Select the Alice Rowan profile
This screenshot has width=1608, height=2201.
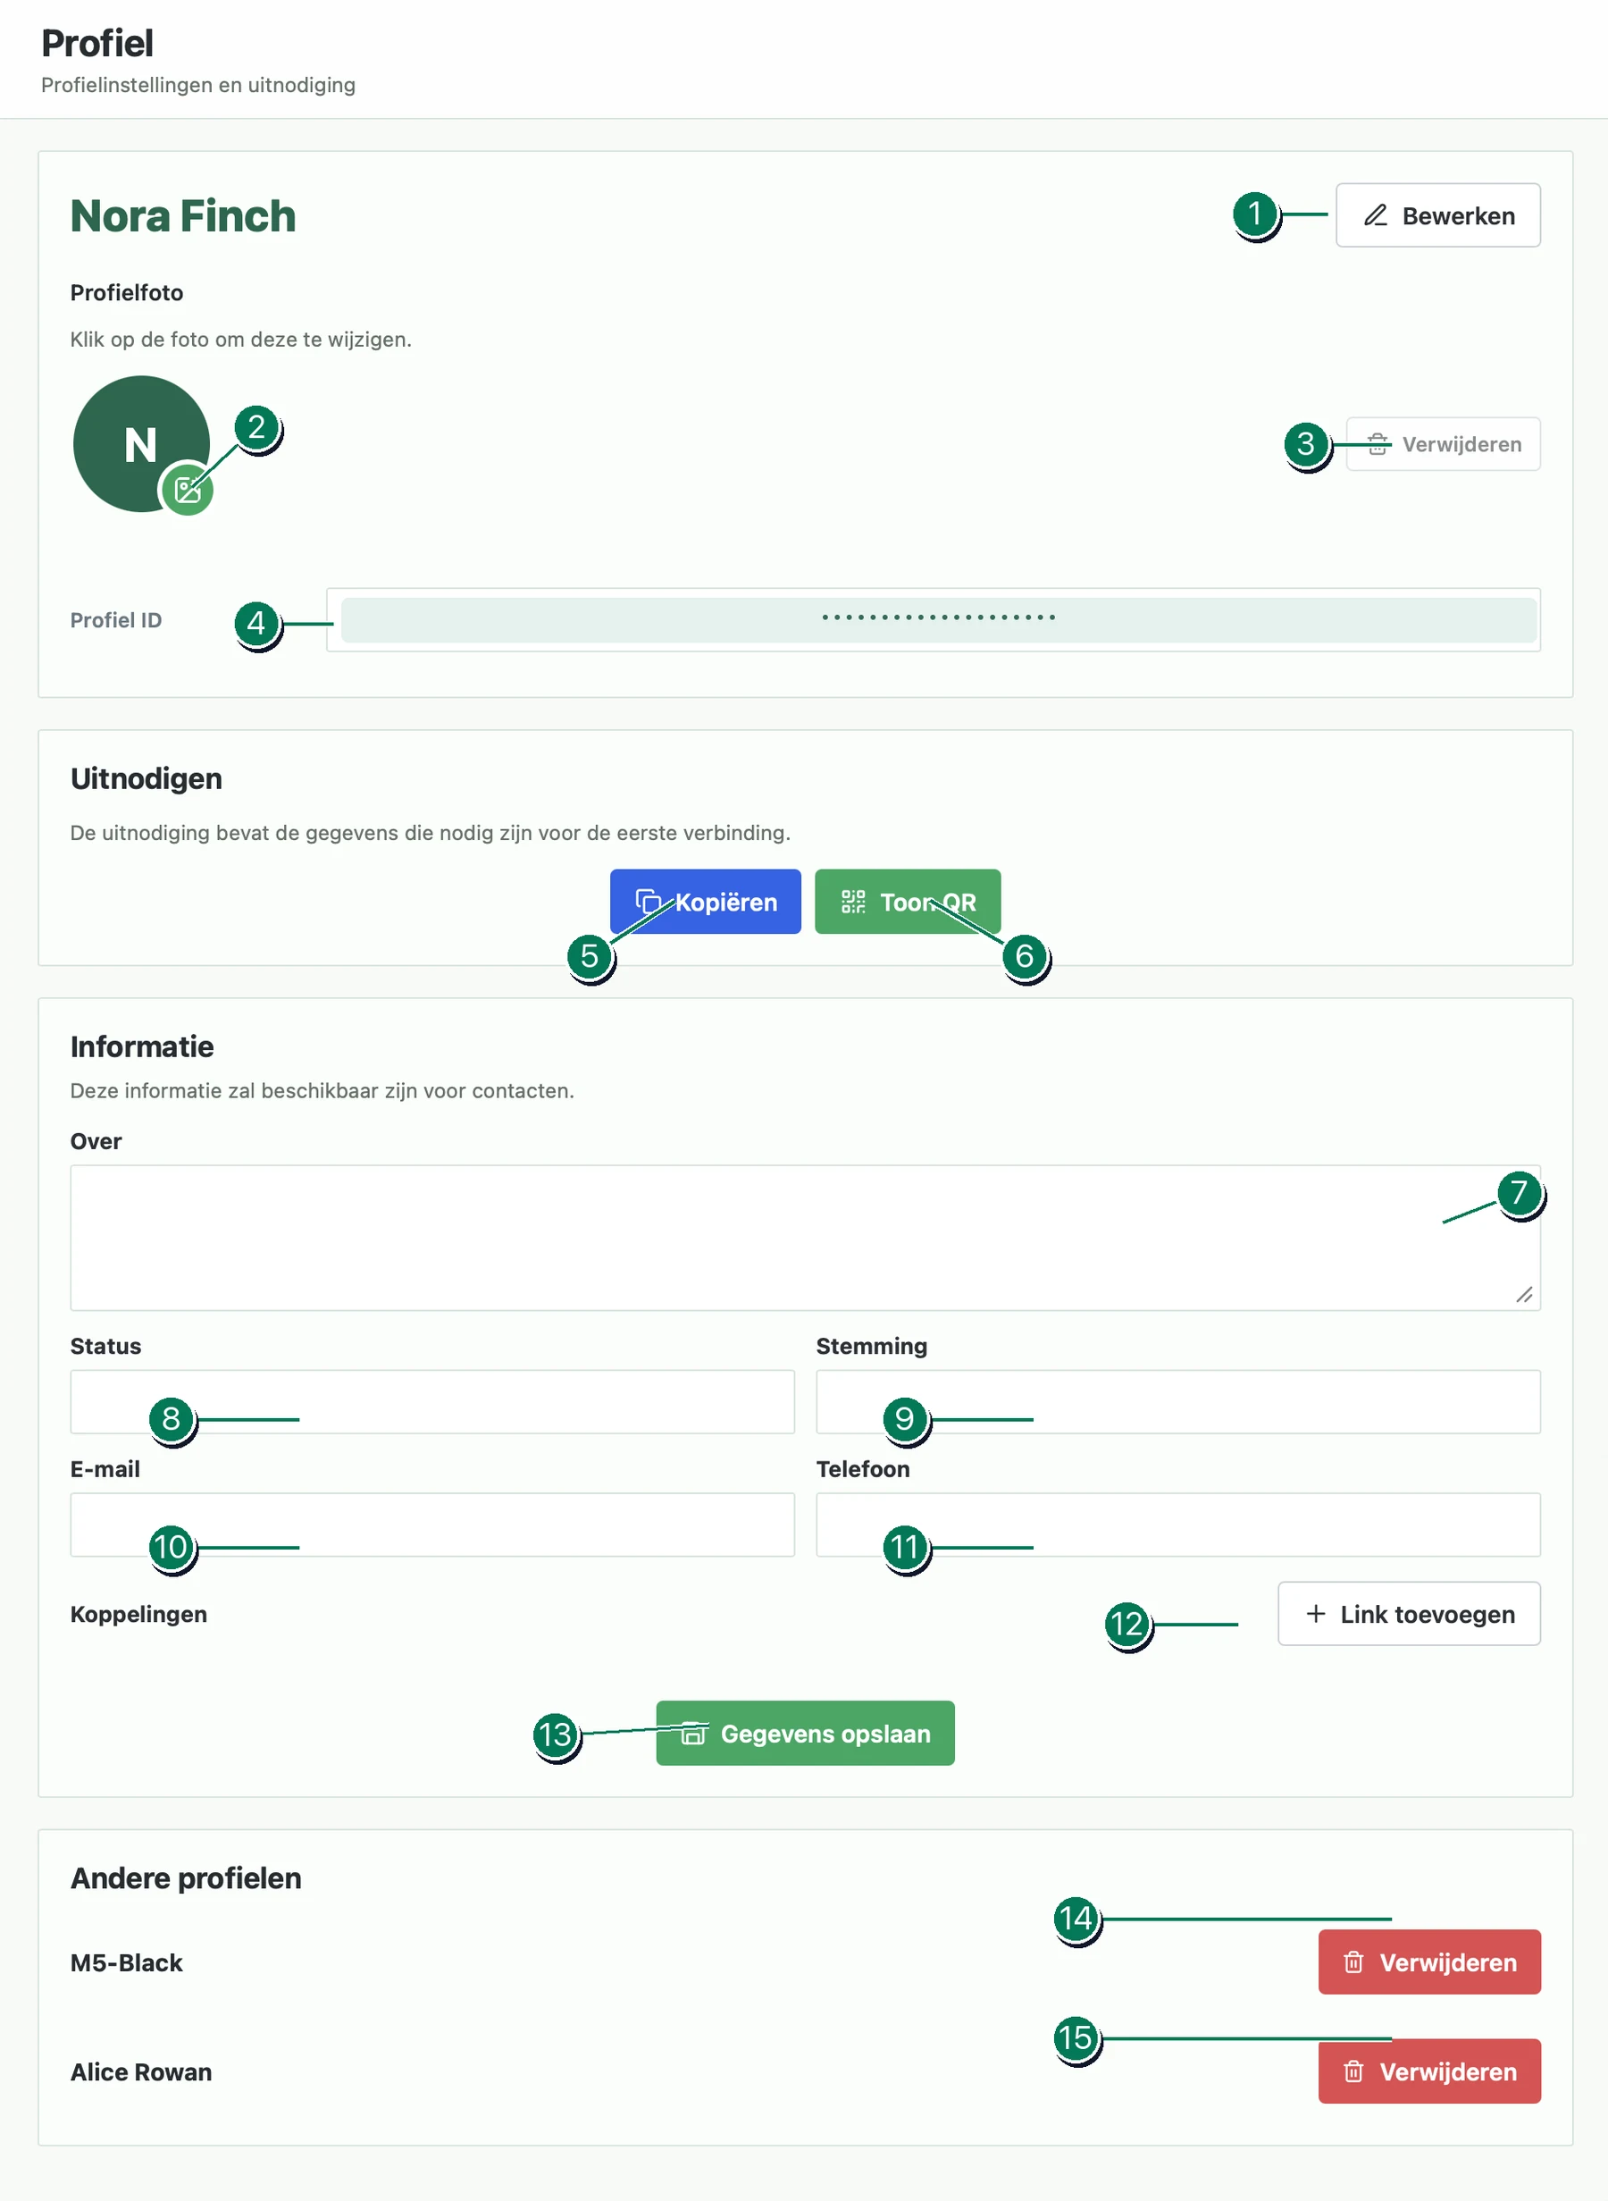click(141, 2071)
